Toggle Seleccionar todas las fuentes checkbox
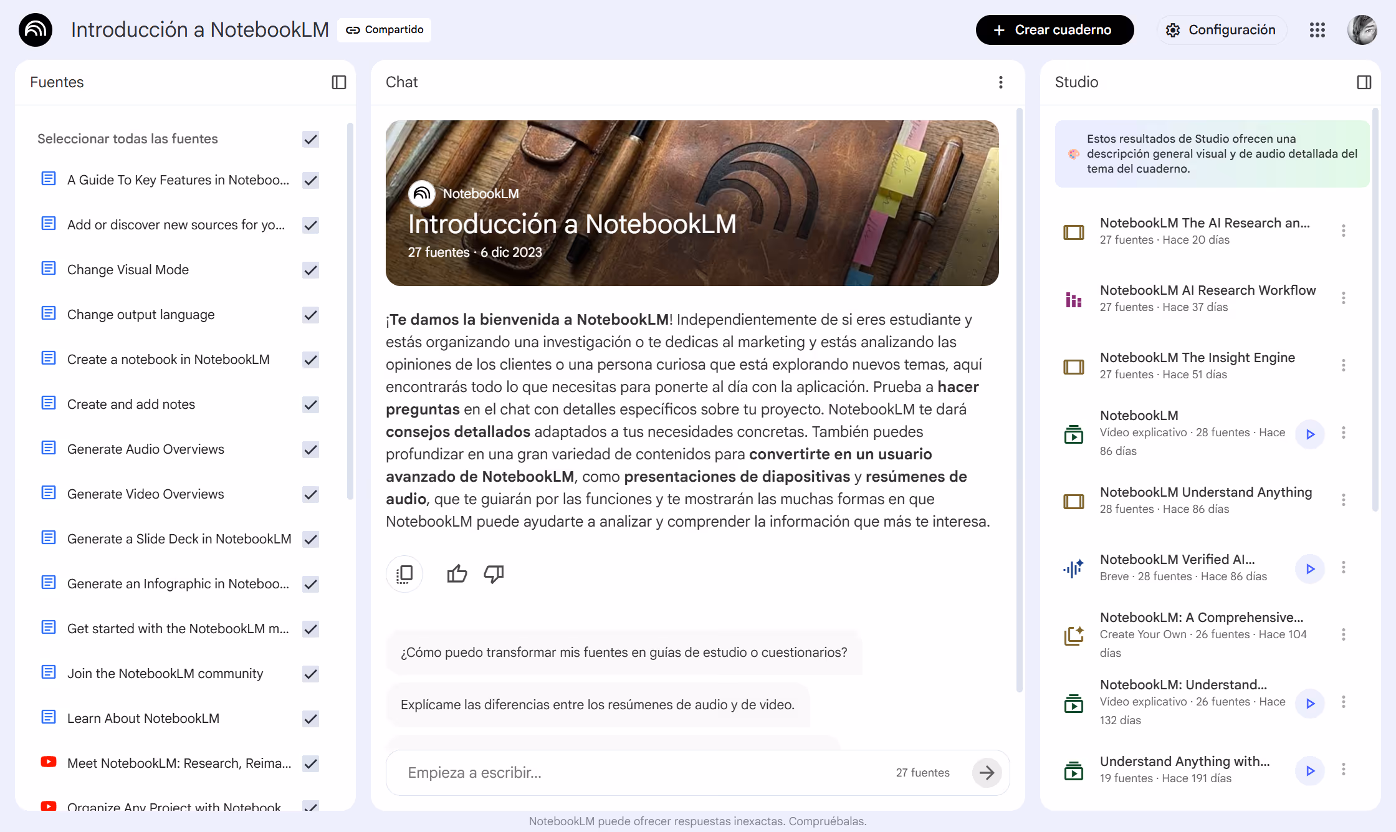Image resolution: width=1396 pixels, height=832 pixels. 310,139
